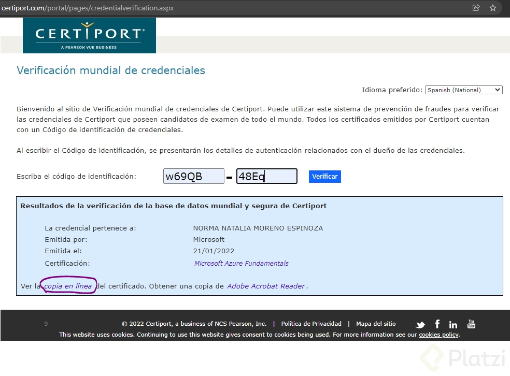
Task: Click the share page icon in address bar
Action: (476, 8)
